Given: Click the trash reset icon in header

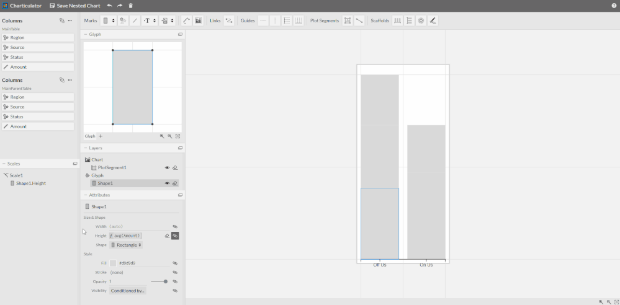Looking at the screenshot, I should coord(131,6).
